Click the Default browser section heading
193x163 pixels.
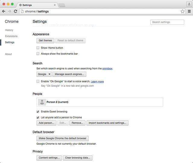click(43, 132)
